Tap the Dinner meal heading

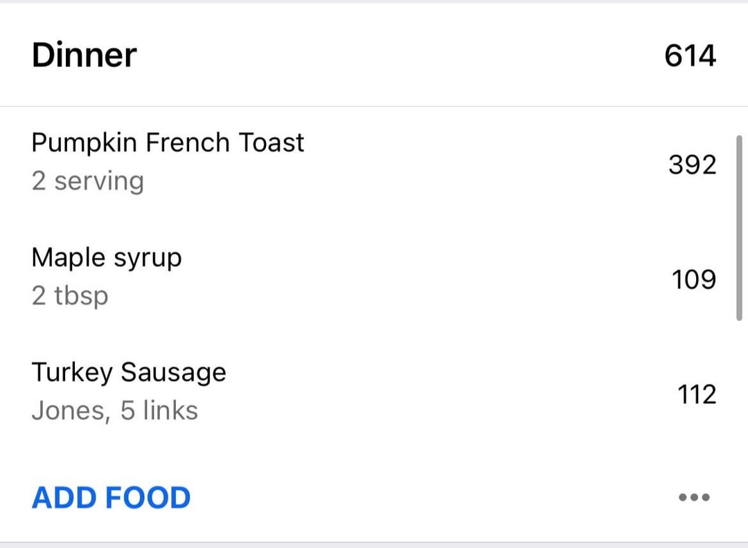84,55
